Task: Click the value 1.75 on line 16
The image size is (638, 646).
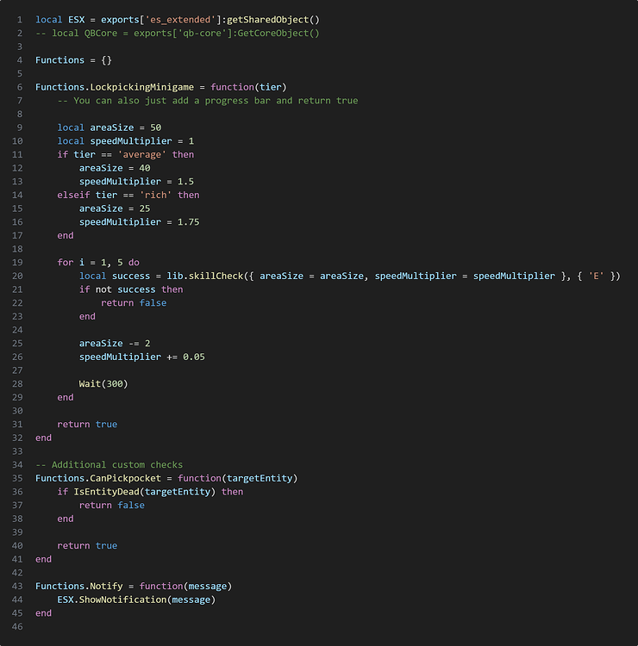Action: [189, 222]
